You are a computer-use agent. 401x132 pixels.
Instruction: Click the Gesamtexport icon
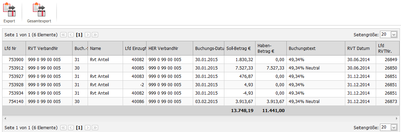coord(39,10)
